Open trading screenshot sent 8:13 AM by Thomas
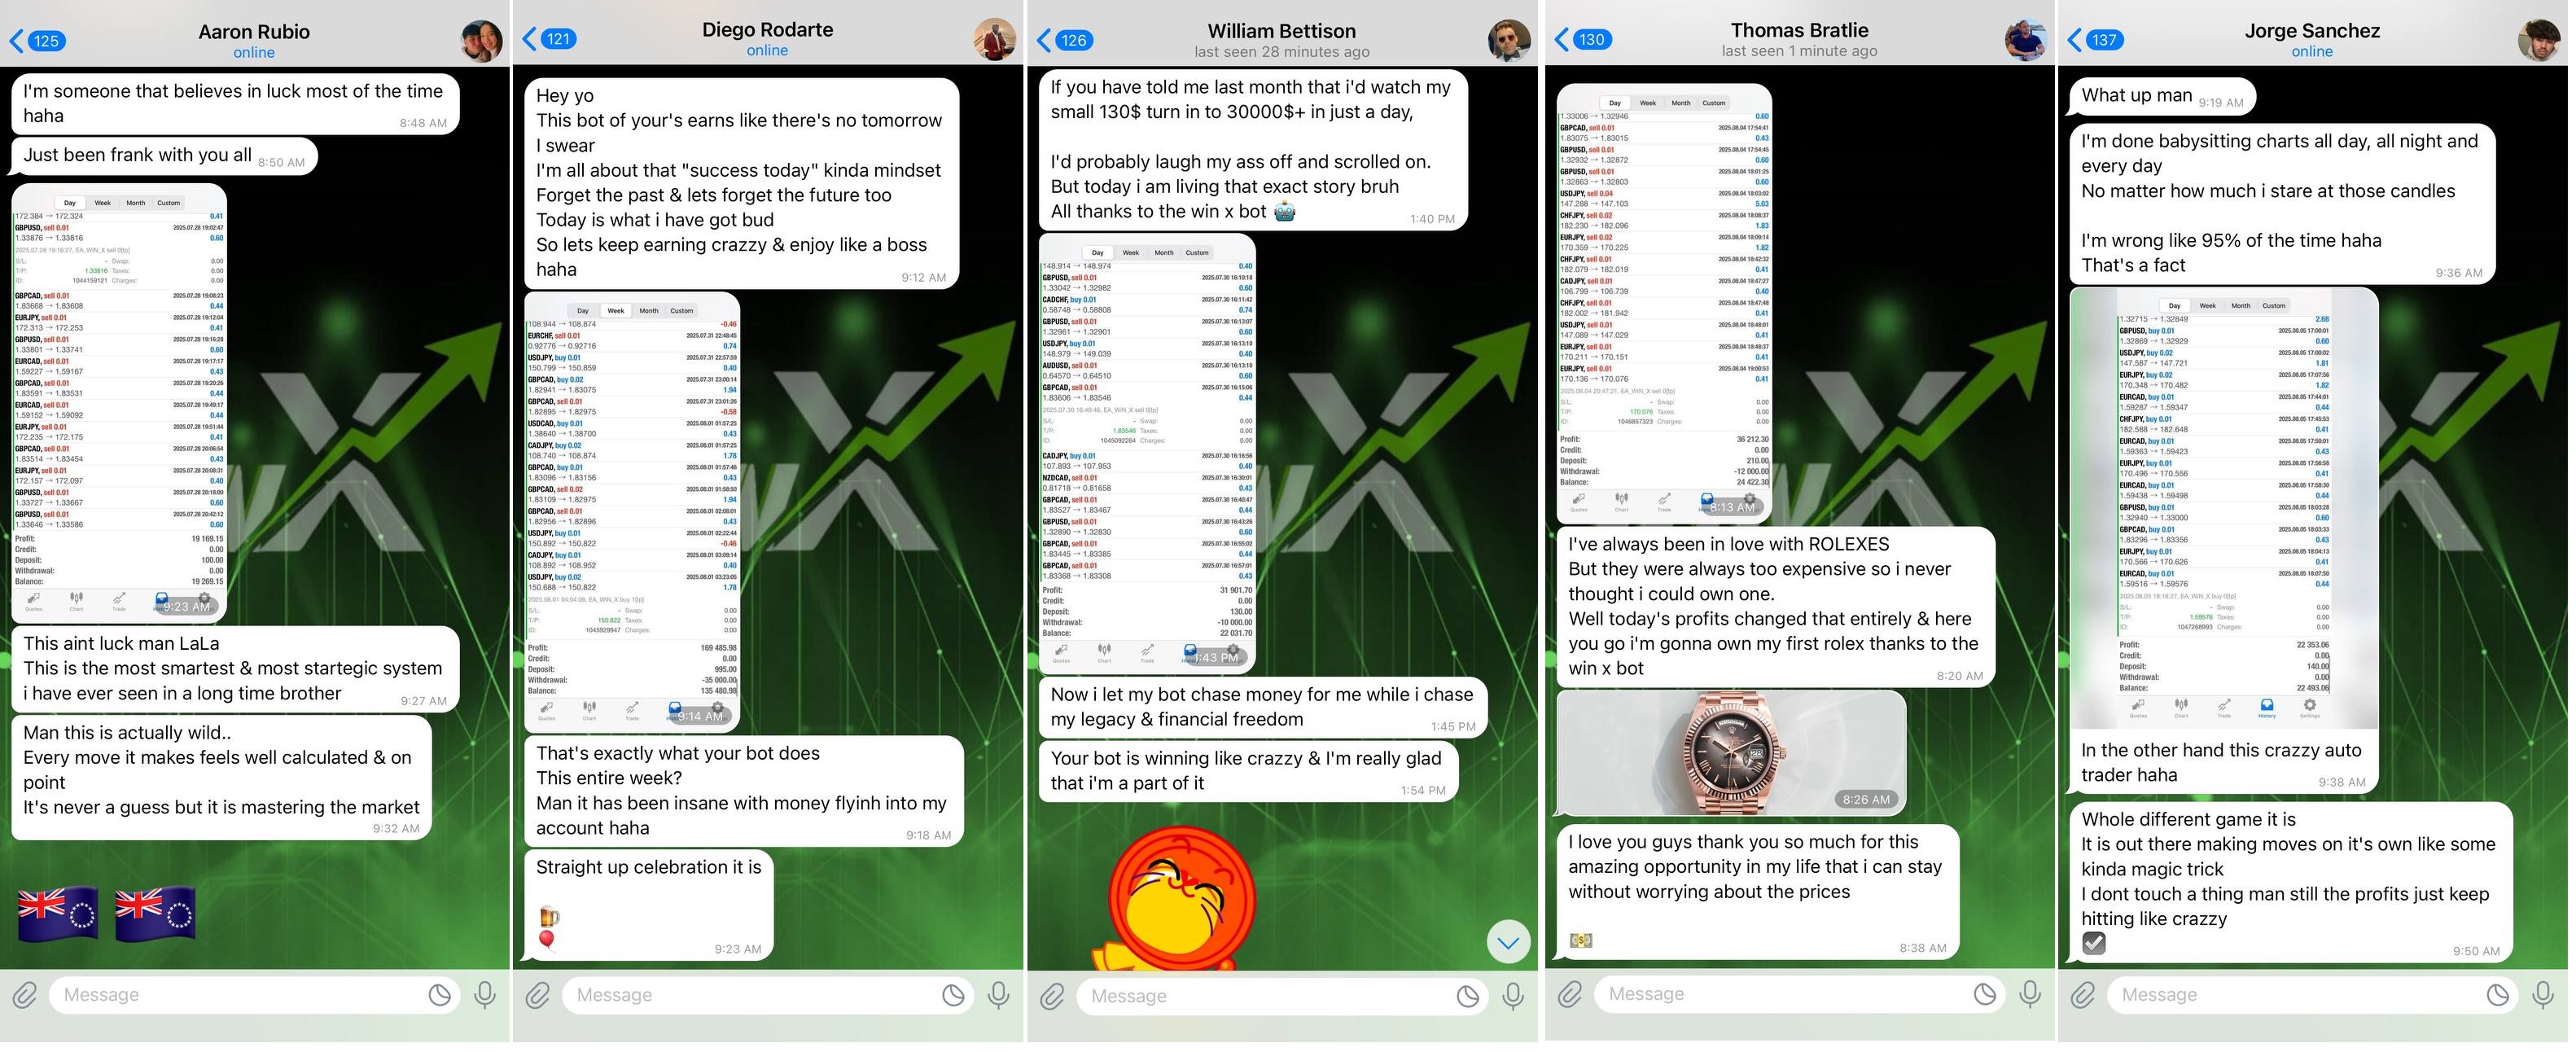The height and width of the screenshot is (1052, 2576). pyautogui.click(x=1664, y=304)
